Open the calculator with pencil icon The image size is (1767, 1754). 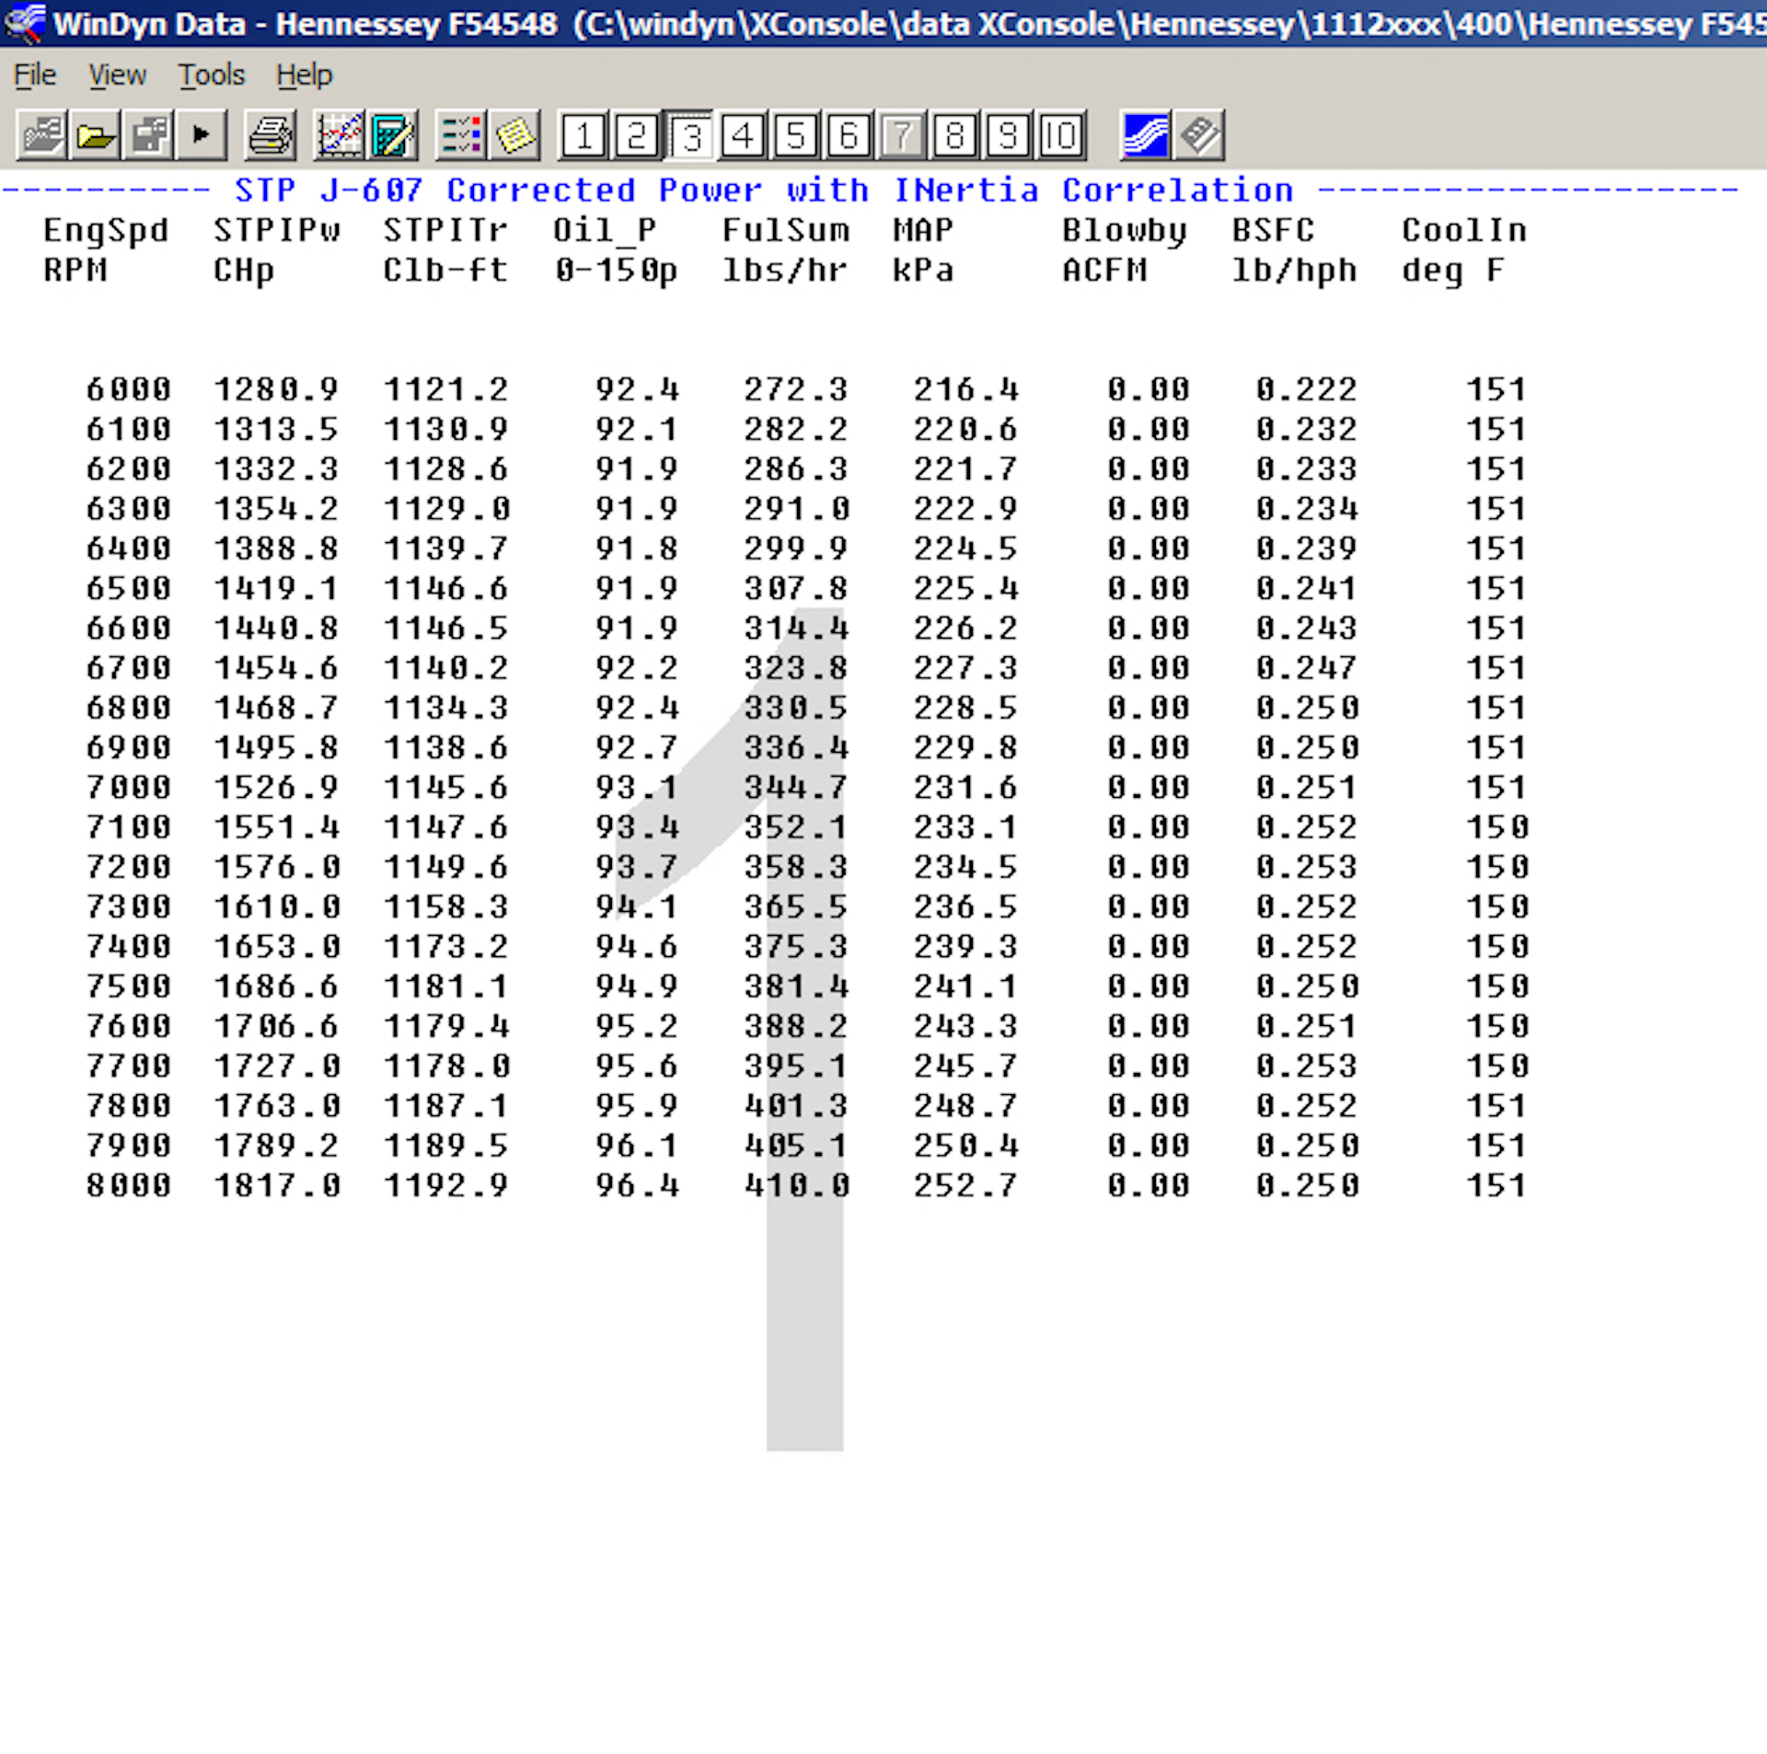coord(393,136)
